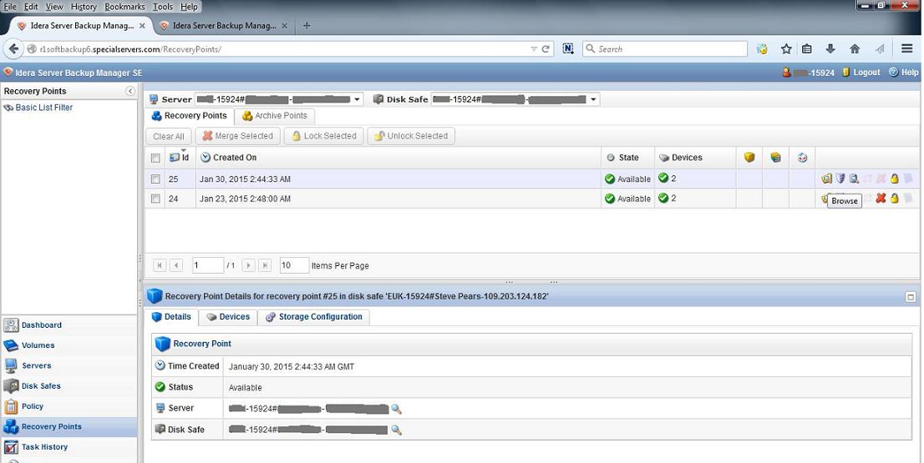This screenshot has width=924, height=463.
Task: Open the URL bar history dropdown arrow
Action: tap(534, 49)
